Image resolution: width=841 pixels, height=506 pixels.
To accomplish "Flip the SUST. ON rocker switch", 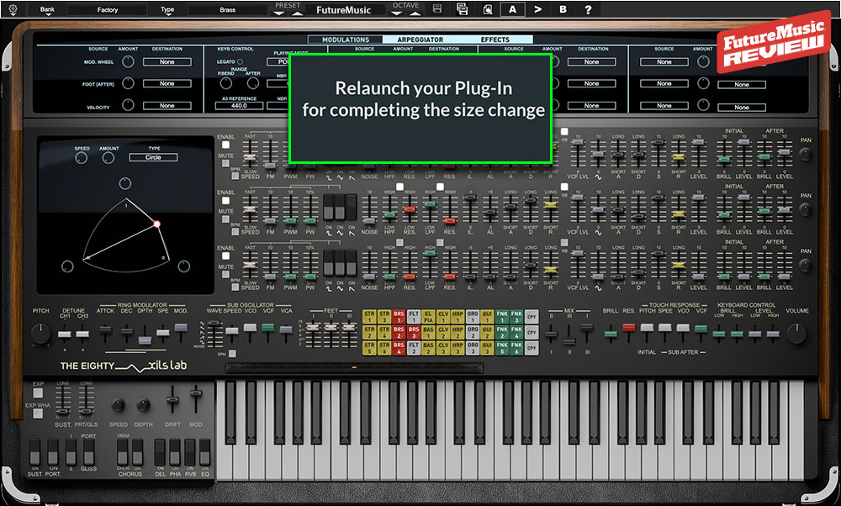I will tap(34, 454).
